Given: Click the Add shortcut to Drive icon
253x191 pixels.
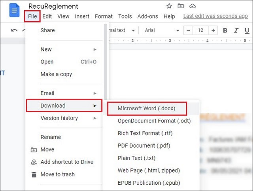Looking at the screenshot, I should click(34, 162).
